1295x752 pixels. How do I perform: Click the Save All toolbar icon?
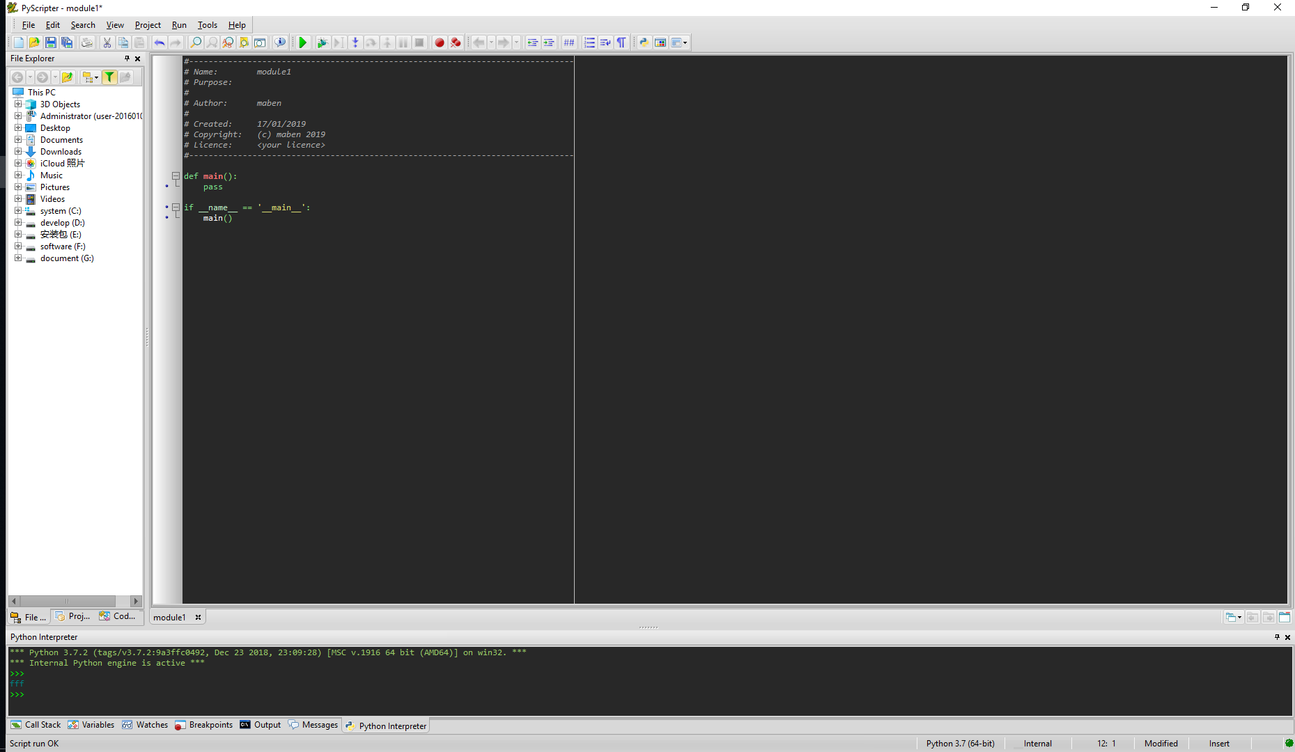point(67,42)
